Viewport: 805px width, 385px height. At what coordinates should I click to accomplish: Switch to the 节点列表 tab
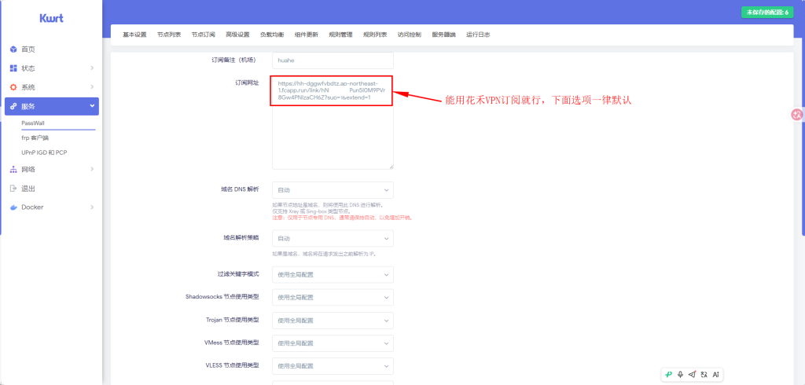click(169, 35)
